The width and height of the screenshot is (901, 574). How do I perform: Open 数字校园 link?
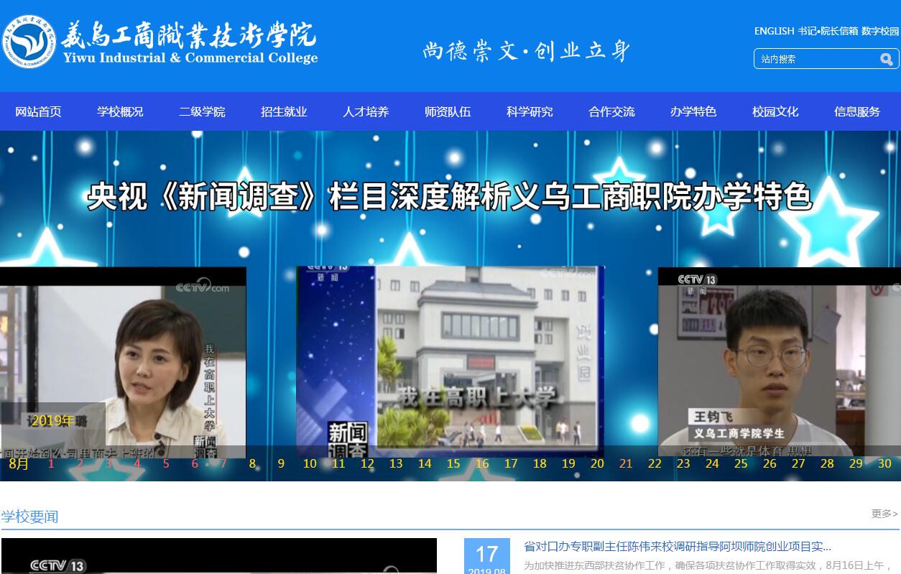(x=880, y=31)
